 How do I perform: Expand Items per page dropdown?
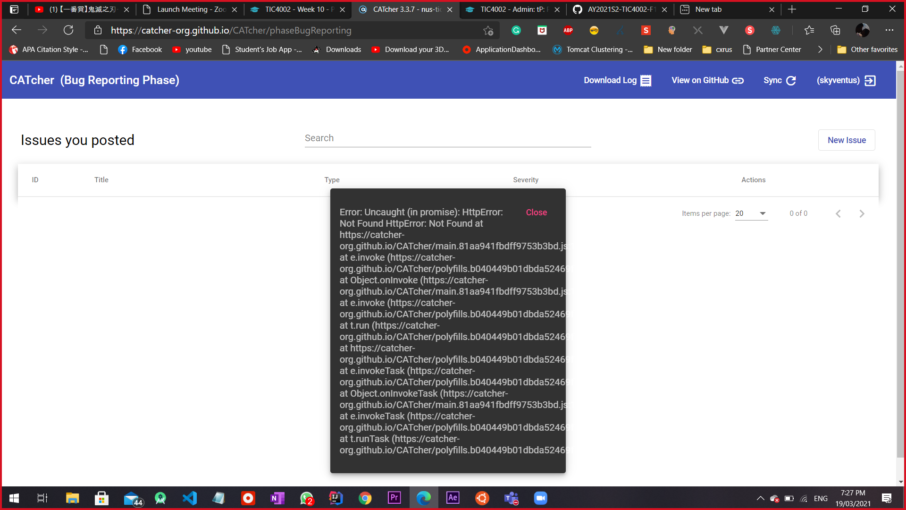click(751, 213)
